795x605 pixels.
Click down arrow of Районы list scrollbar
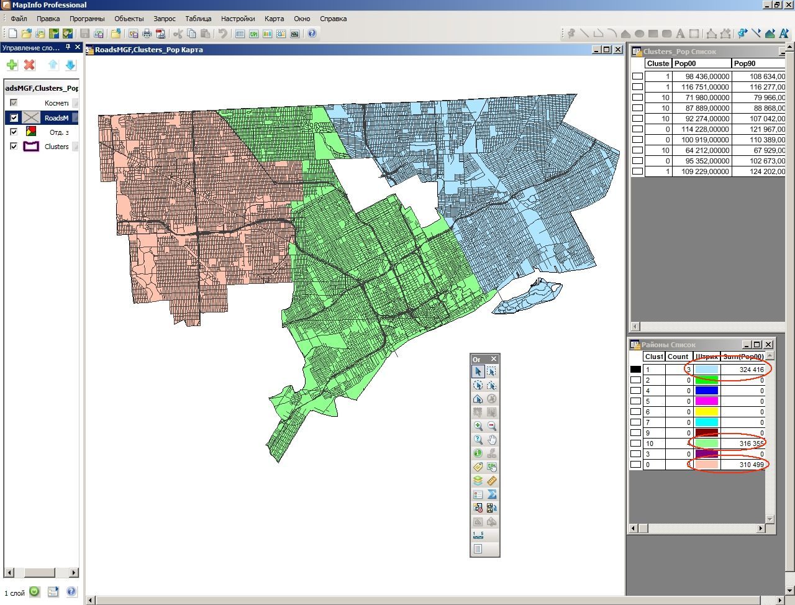[770, 519]
